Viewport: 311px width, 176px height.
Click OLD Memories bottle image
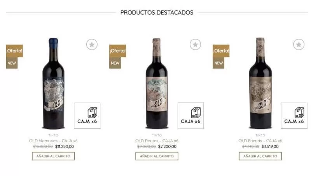[54, 83]
